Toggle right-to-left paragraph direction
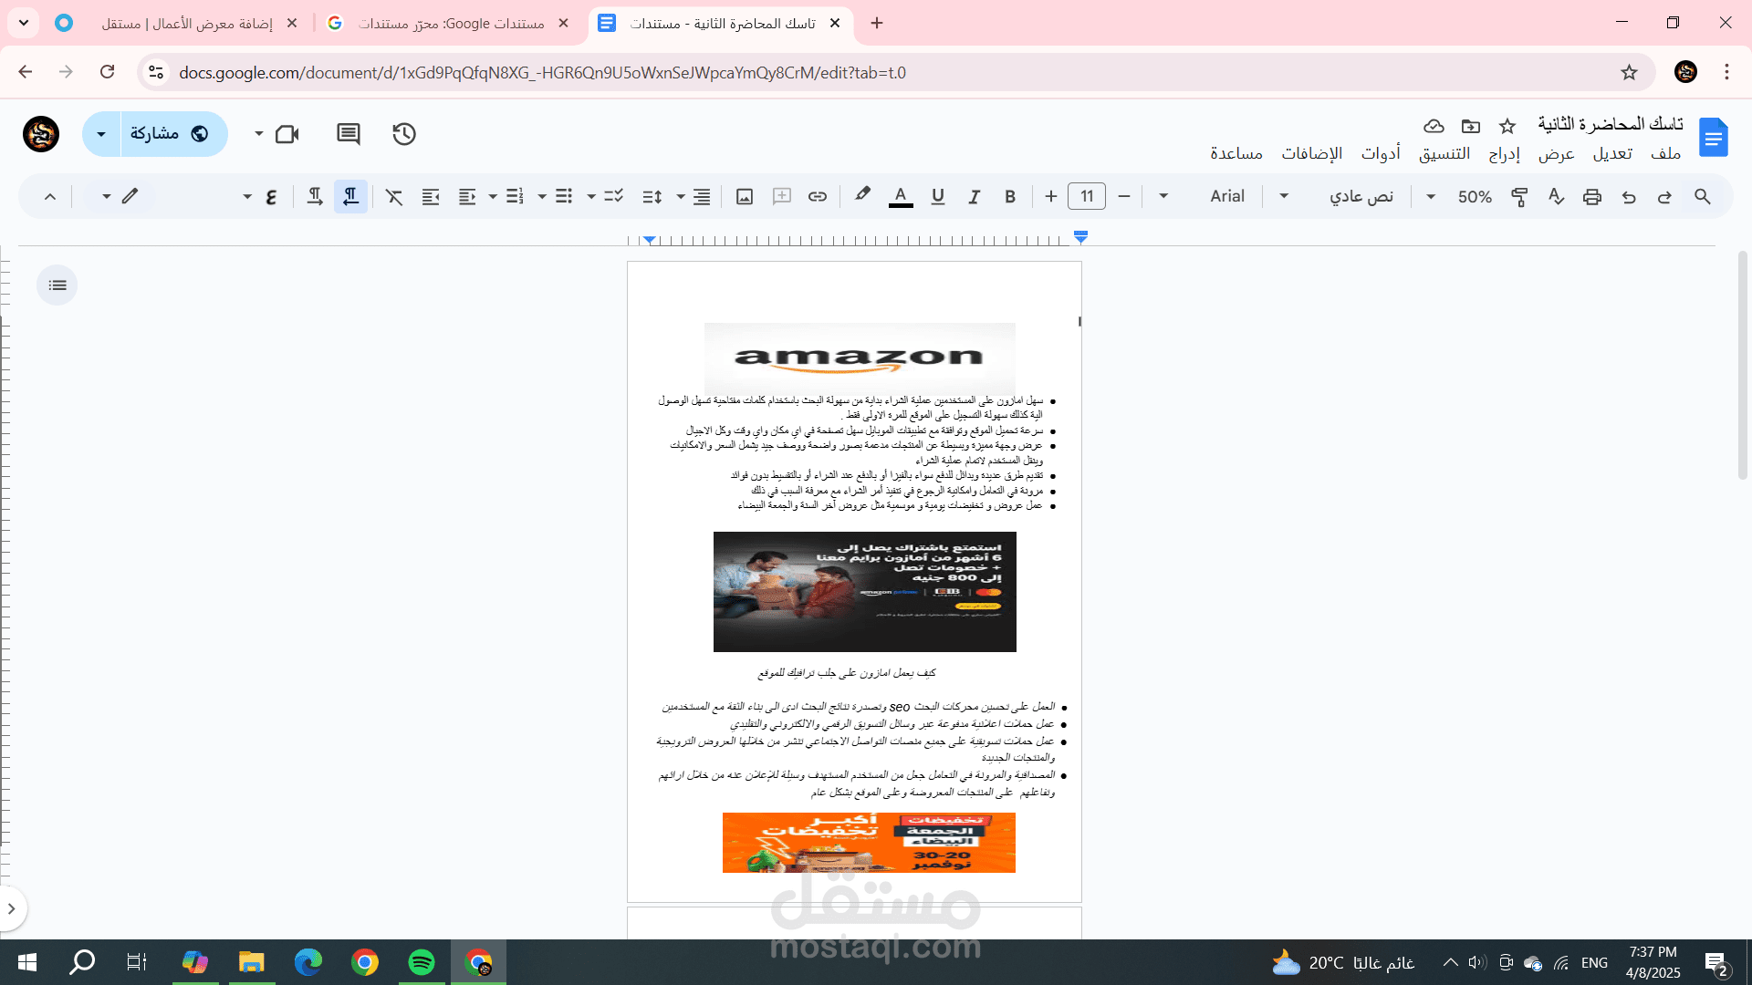The width and height of the screenshot is (1752, 985). click(350, 196)
